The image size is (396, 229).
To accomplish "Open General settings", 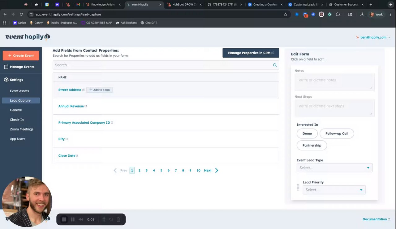I will [16, 110].
